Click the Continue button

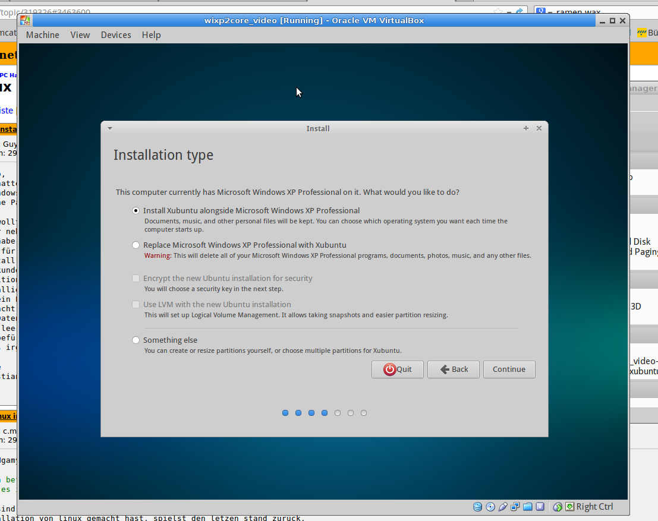509,369
